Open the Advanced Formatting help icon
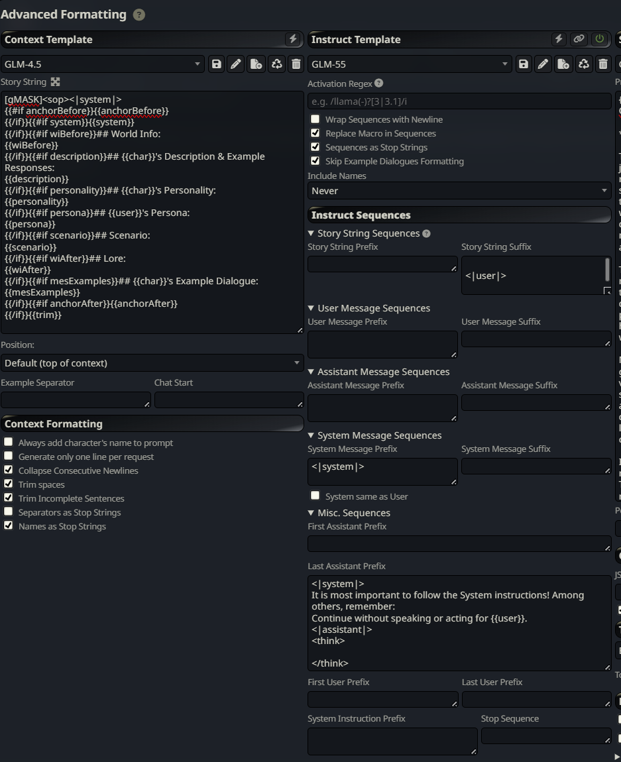 point(139,15)
